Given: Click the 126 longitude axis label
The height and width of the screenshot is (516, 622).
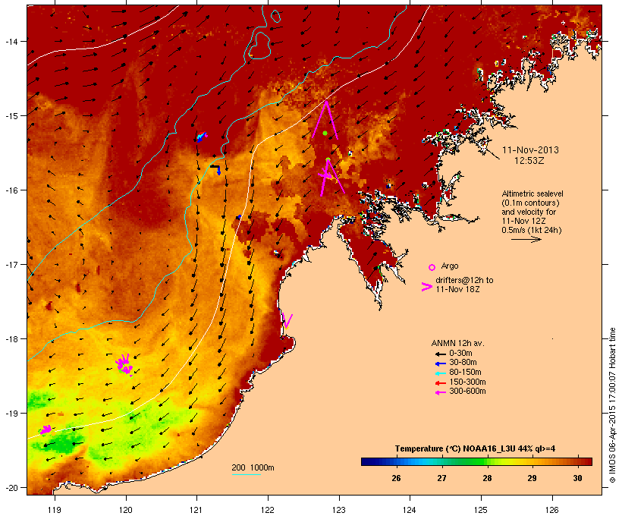Looking at the screenshot, I should [x=551, y=510].
